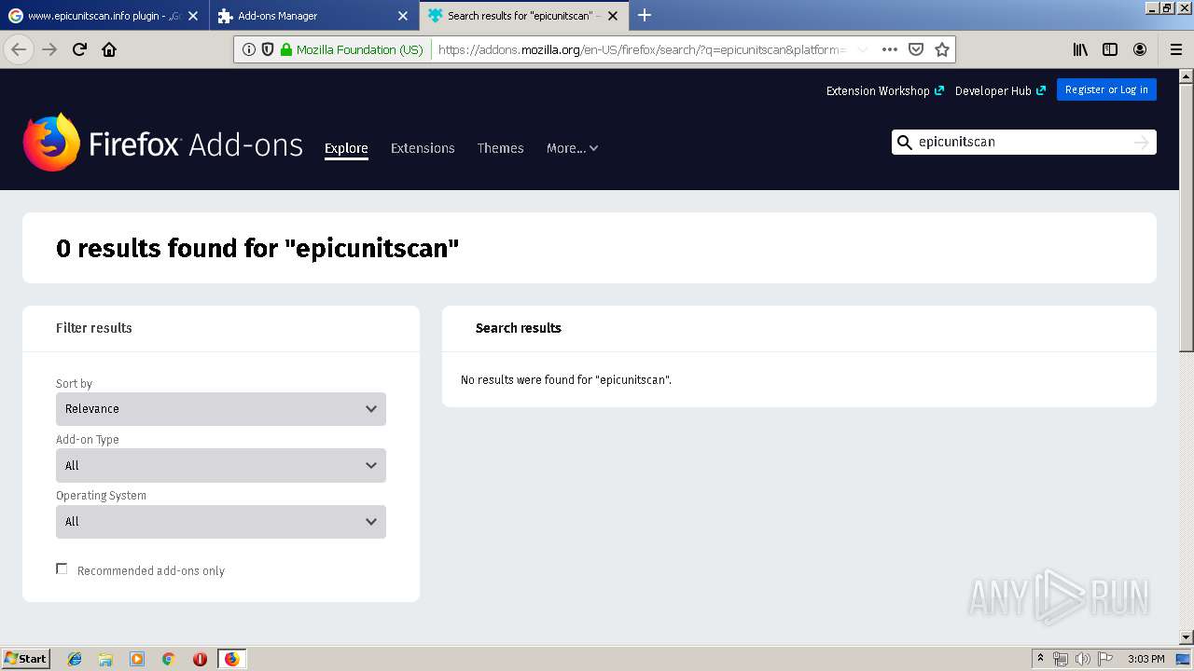Toggle the sidebar view icon
This screenshot has height=671, width=1194.
(x=1110, y=49)
